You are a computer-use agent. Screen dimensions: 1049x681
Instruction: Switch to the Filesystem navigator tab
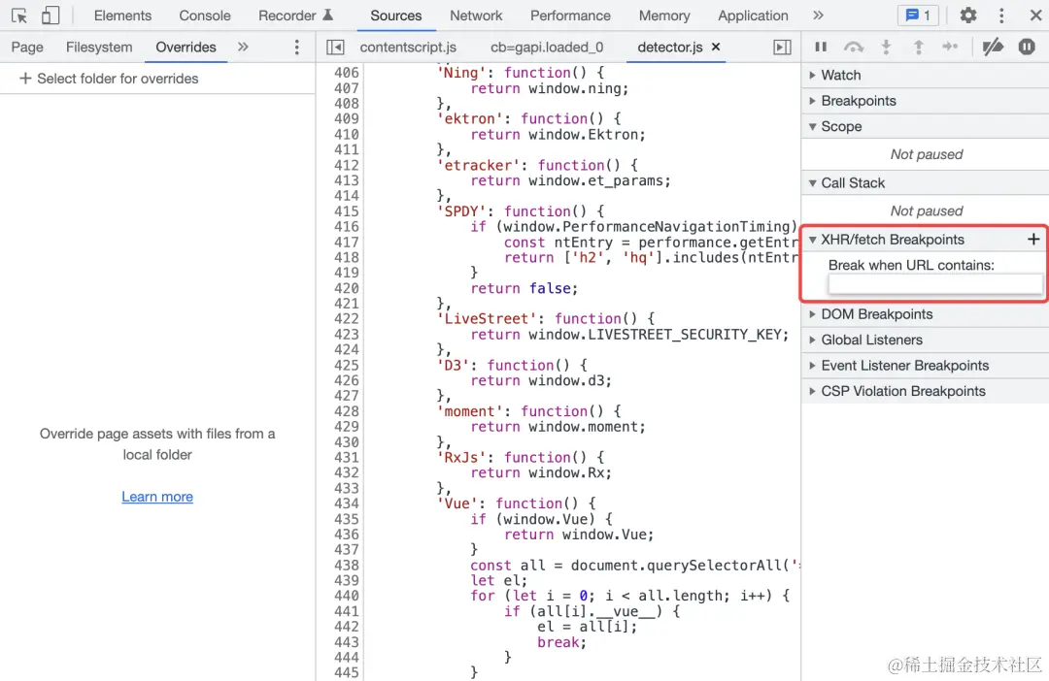point(99,47)
